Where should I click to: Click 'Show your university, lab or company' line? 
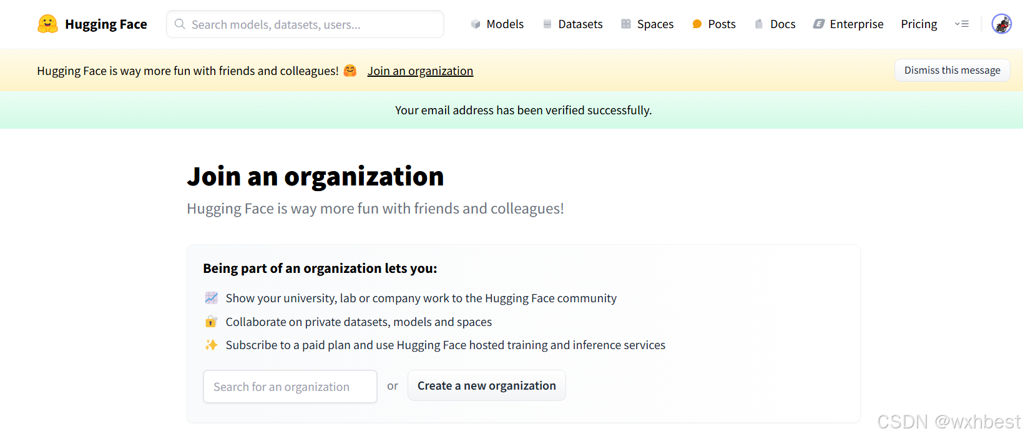pos(421,298)
